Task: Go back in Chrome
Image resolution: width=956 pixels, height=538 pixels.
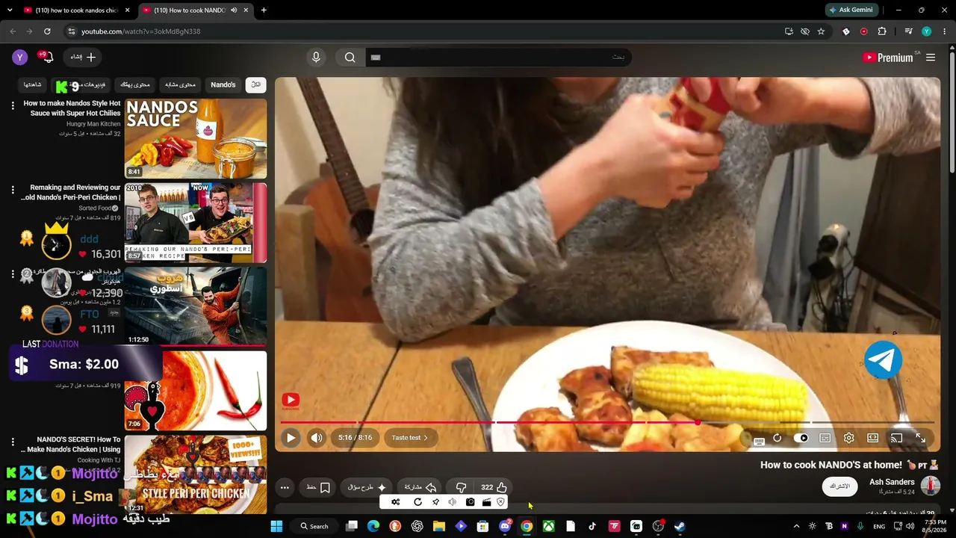Action: click(x=13, y=31)
